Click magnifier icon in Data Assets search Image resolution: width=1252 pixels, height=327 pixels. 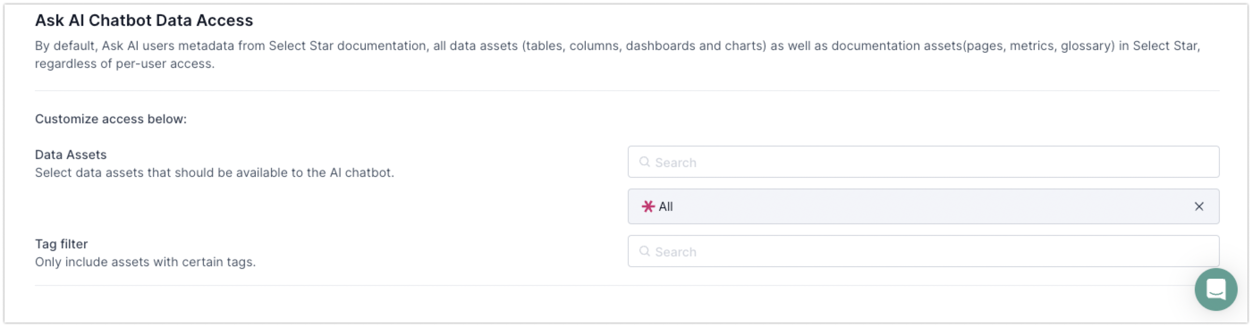point(644,162)
